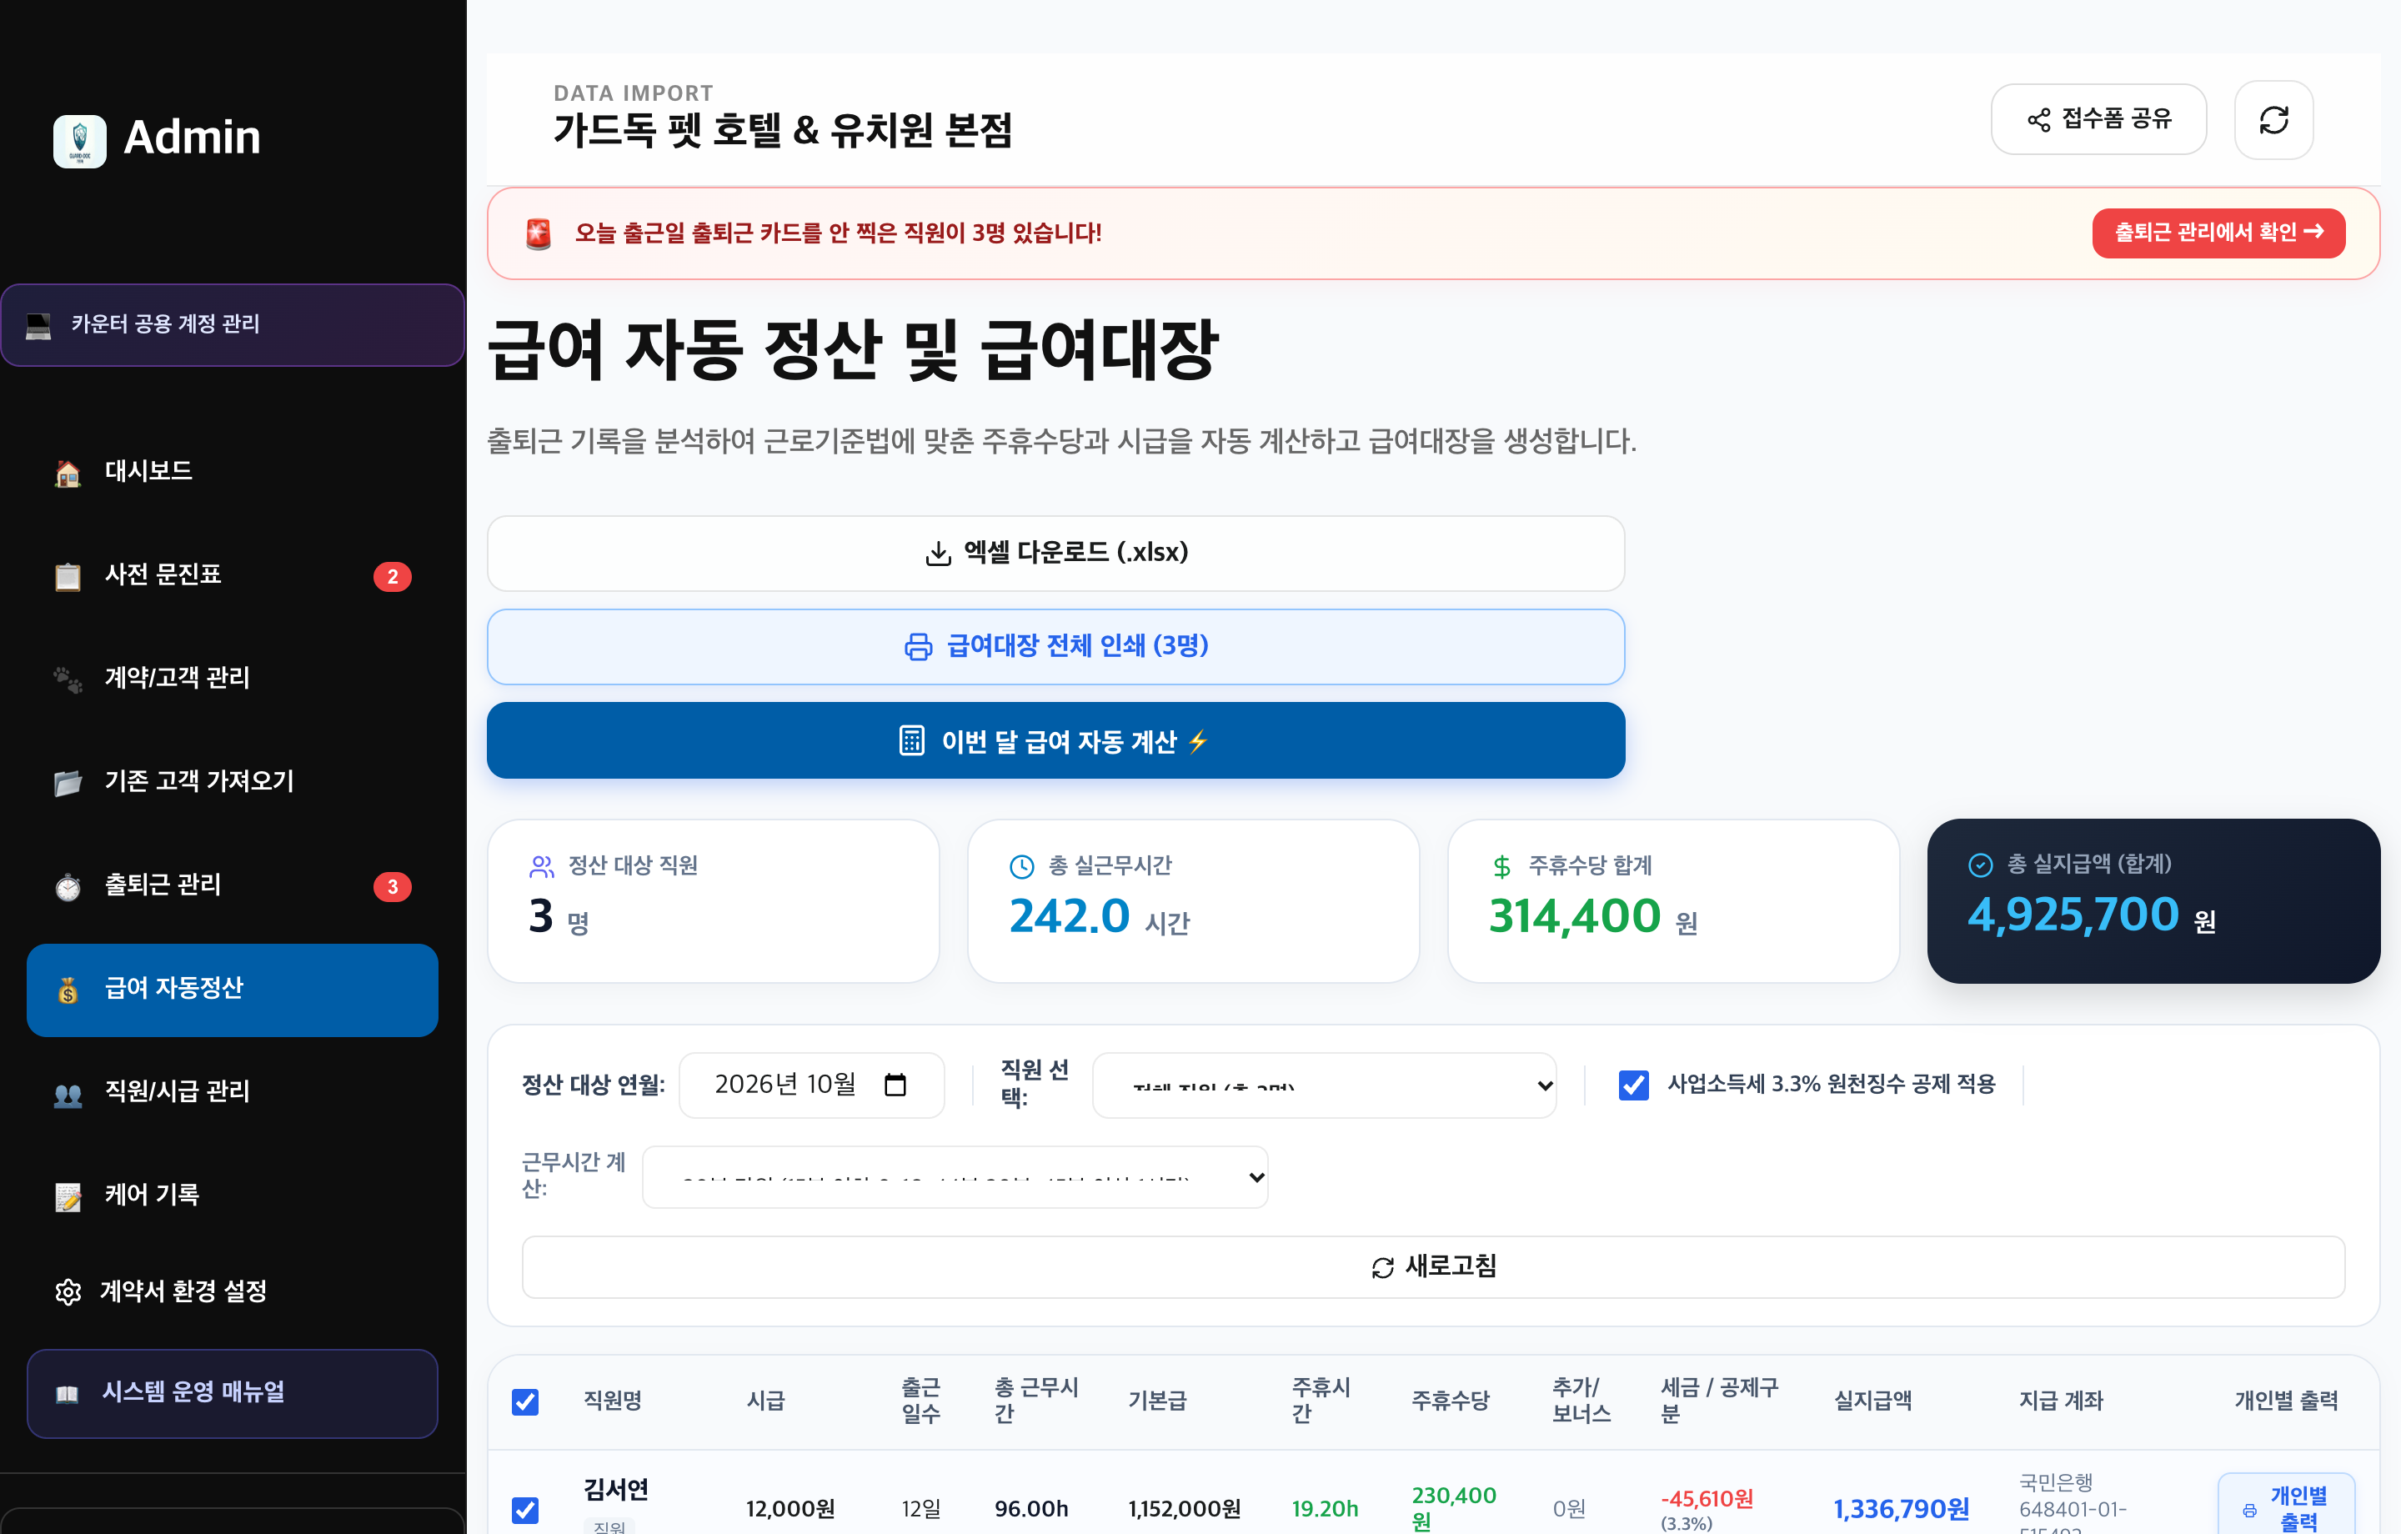The height and width of the screenshot is (1534, 2401).
Task: Click the dollar icon on 주휴수당 합계 card
Action: [1501, 867]
